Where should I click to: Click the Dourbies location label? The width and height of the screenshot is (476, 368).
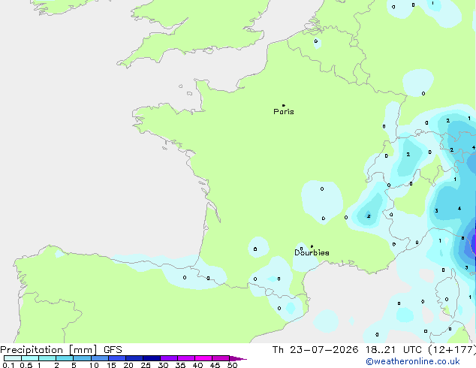(312, 252)
